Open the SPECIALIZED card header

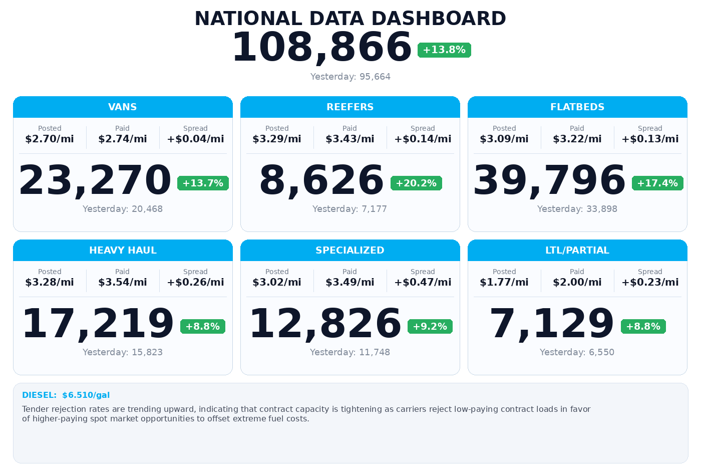(x=350, y=250)
